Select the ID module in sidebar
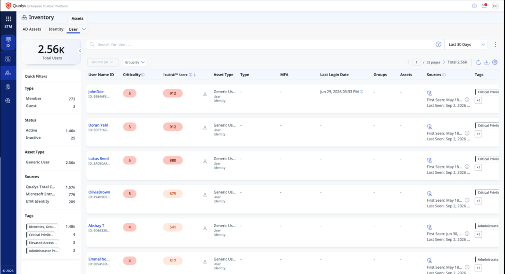 (x=8, y=42)
